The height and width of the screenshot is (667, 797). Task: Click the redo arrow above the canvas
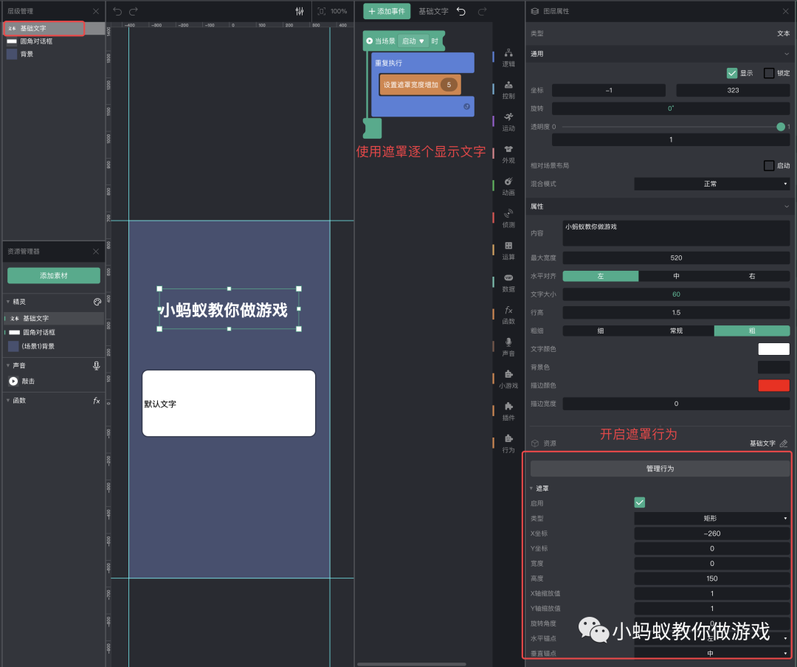click(133, 11)
